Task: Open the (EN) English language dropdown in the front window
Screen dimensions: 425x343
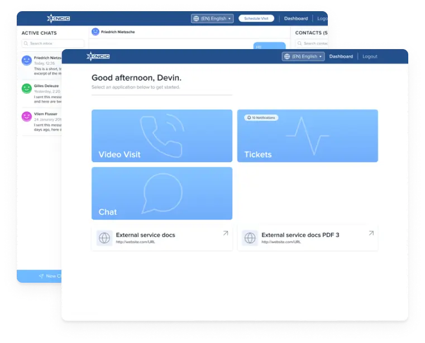Action: [303, 56]
